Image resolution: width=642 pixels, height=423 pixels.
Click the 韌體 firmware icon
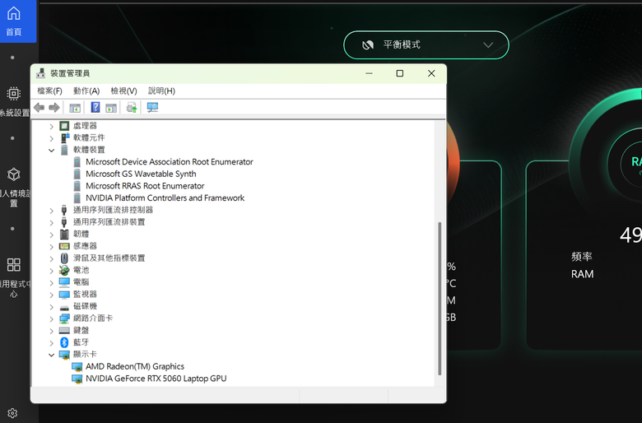pos(64,235)
